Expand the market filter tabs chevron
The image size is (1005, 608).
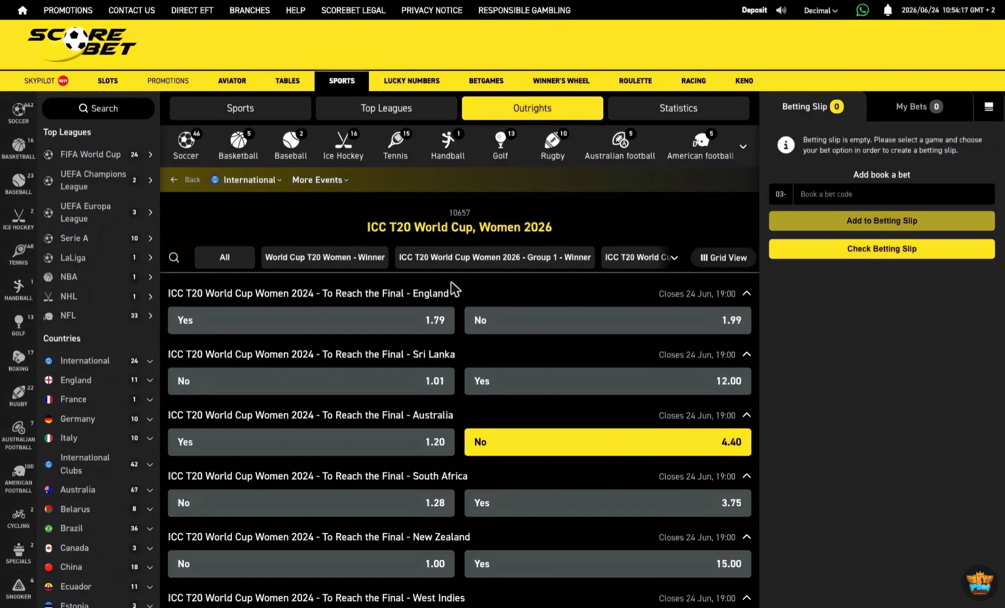point(674,258)
